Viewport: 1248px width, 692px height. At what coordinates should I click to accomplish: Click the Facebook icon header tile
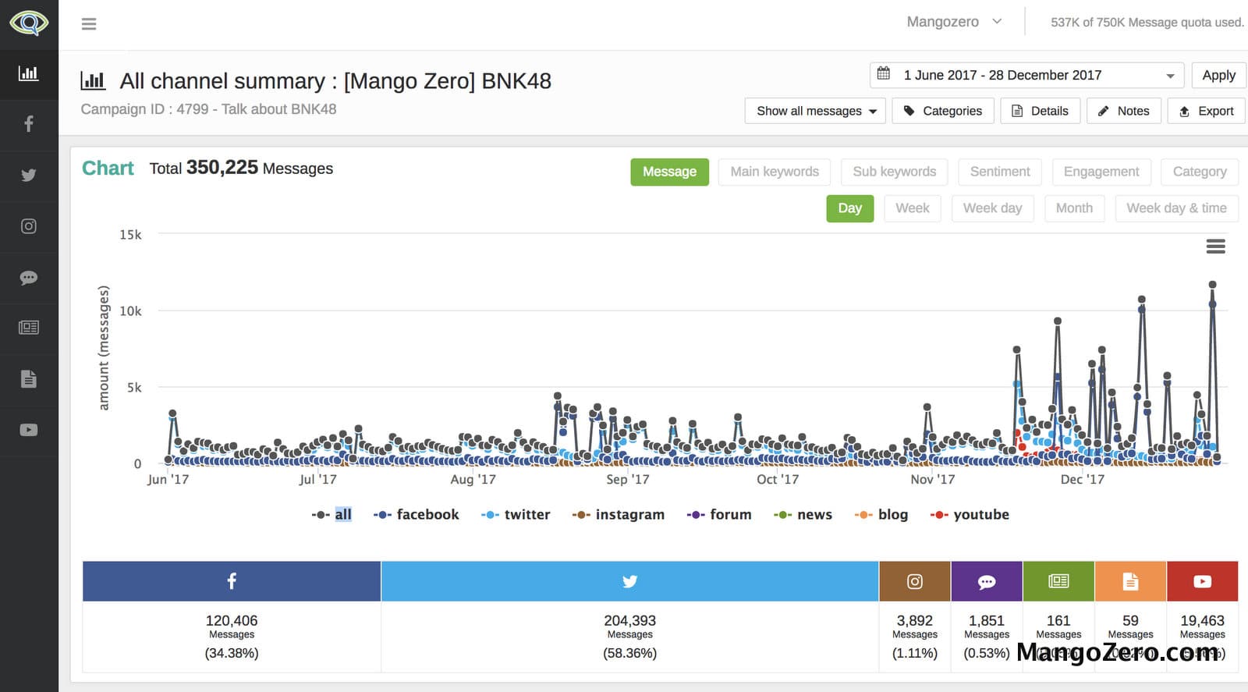coord(232,581)
